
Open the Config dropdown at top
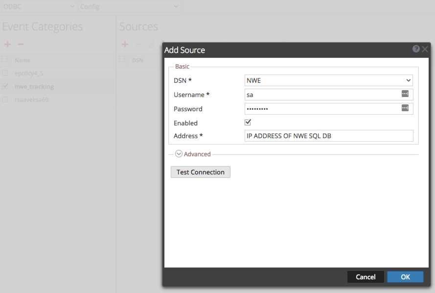(x=129, y=6)
